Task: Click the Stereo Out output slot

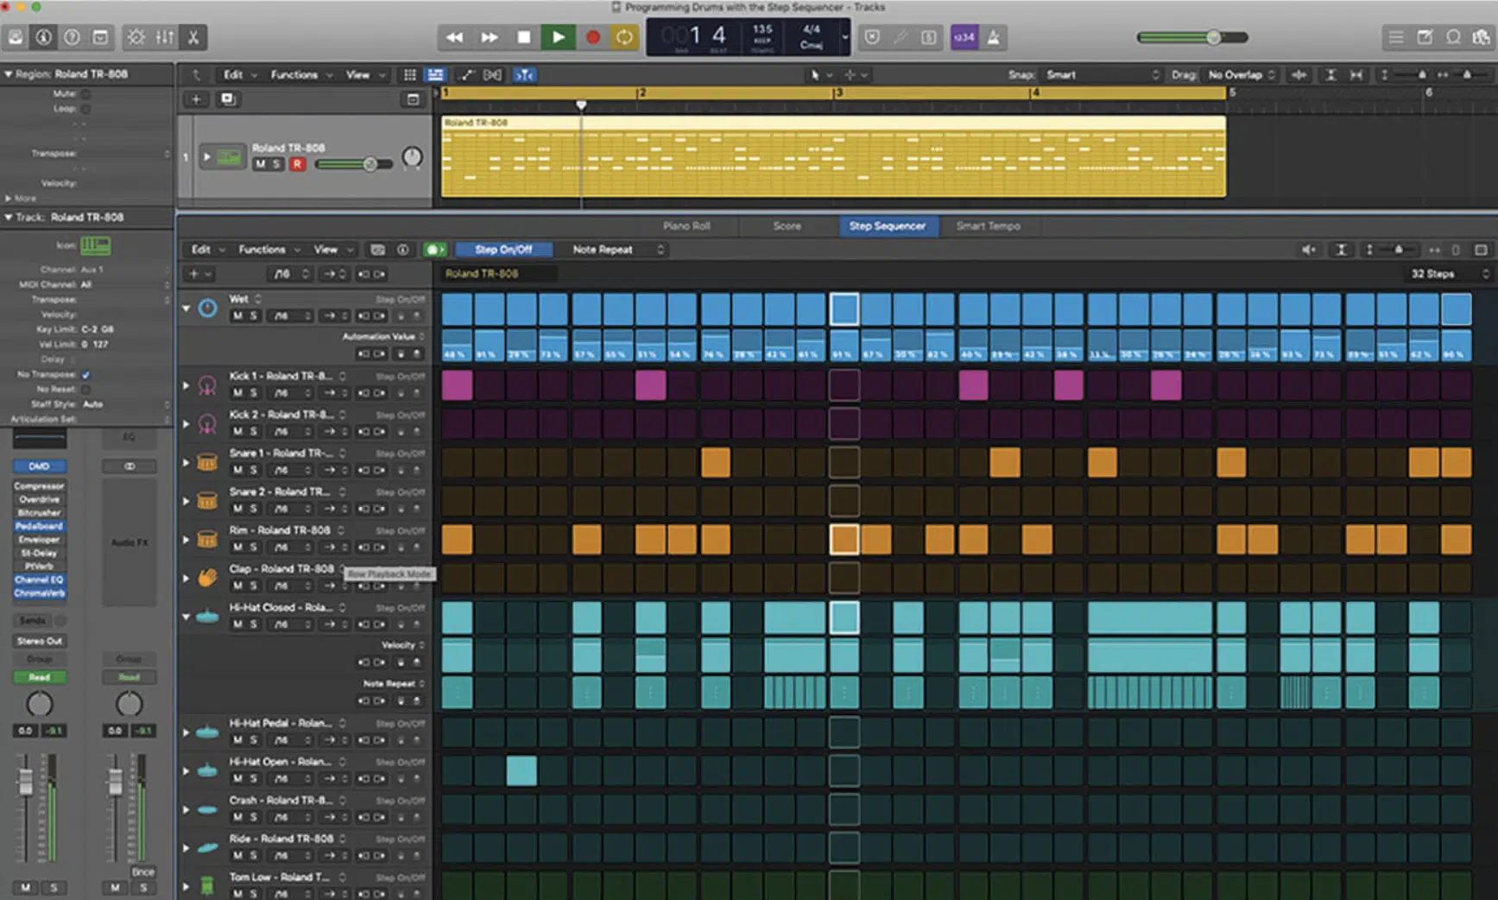Action: [x=39, y=641]
